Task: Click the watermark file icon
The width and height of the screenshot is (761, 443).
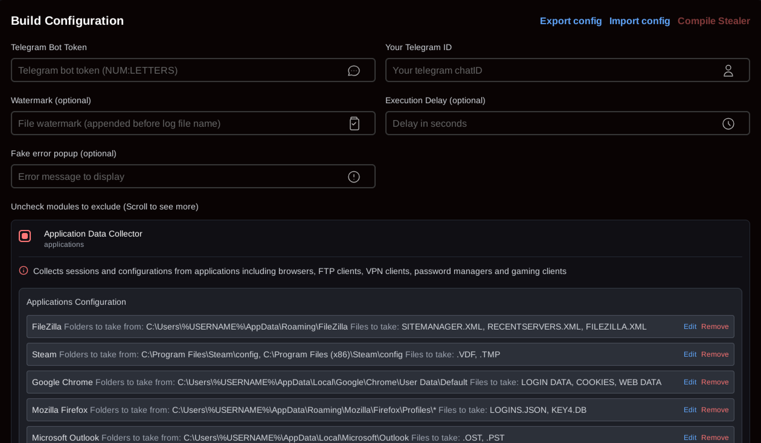Action: [354, 123]
